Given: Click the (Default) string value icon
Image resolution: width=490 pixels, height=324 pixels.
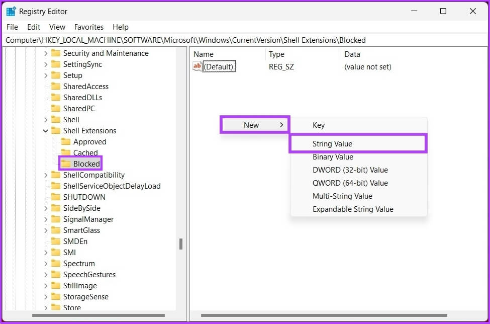Looking at the screenshot, I should [x=197, y=66].
